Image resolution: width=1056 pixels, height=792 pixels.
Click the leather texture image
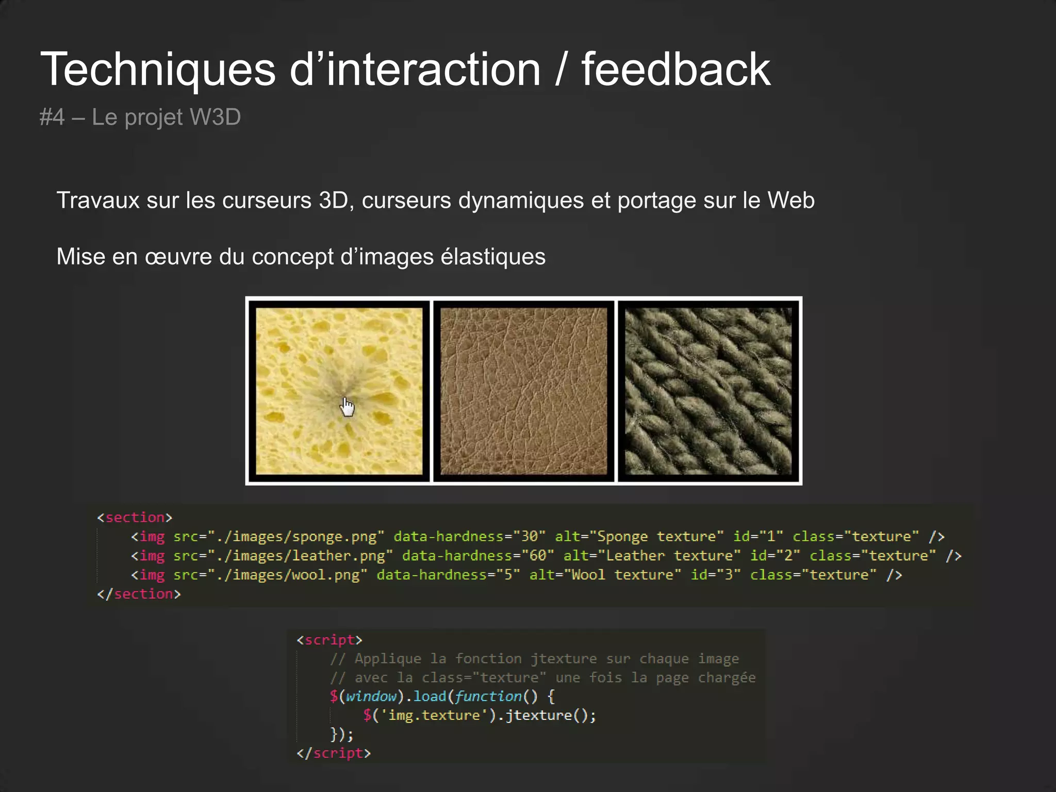(524, 391)
